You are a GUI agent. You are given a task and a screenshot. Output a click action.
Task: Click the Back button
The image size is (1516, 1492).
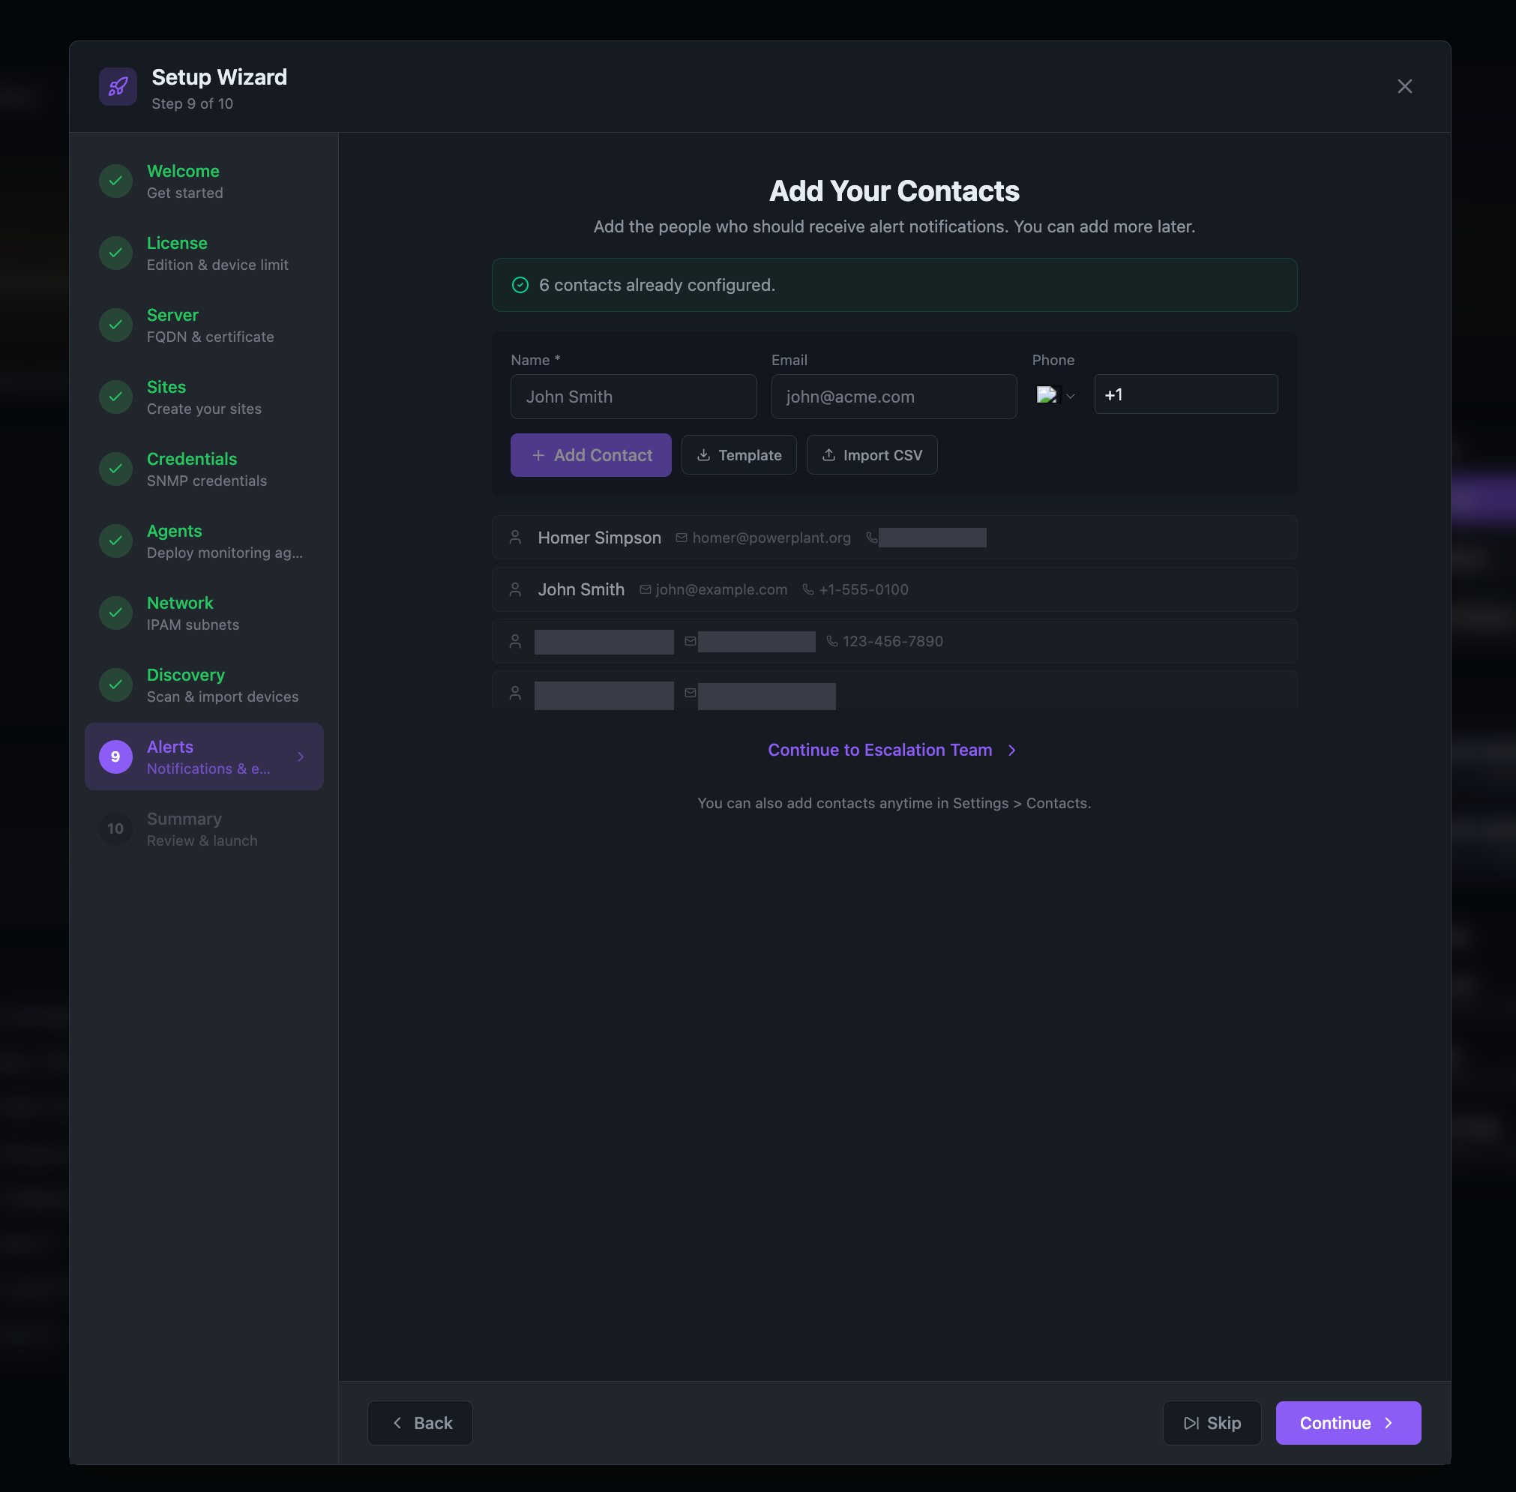pos(420,1423)
